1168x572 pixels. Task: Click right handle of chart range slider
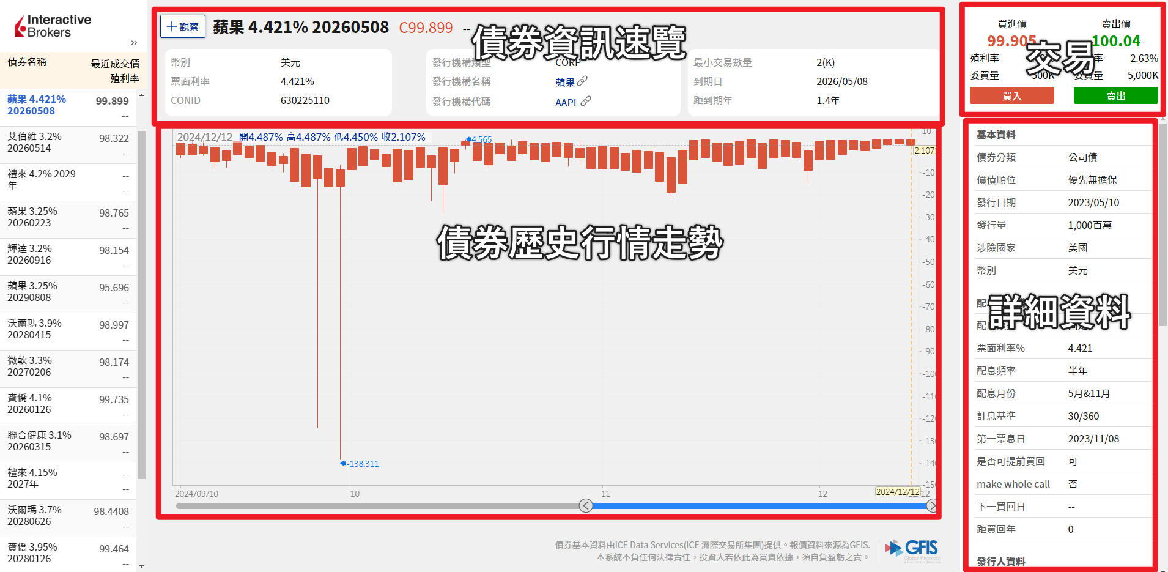click(931, 505)
